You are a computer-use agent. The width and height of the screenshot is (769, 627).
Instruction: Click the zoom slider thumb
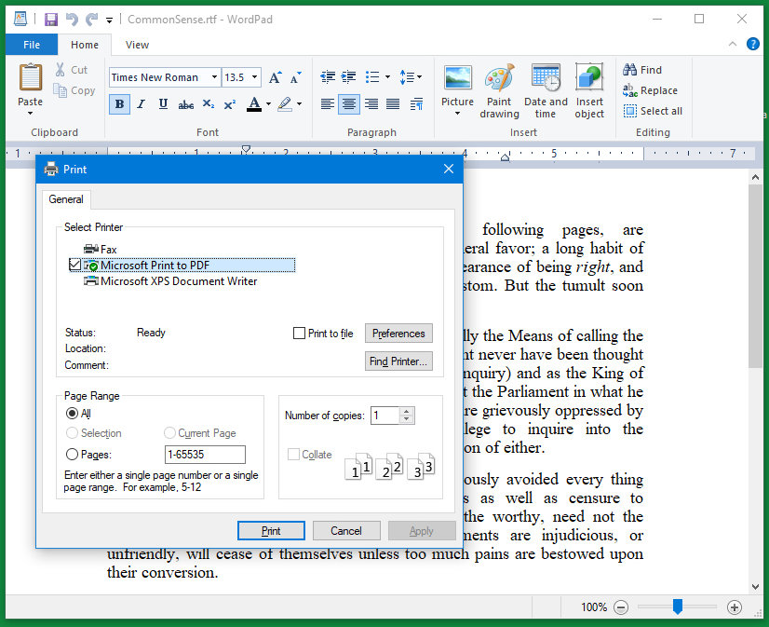coord(677,607)
